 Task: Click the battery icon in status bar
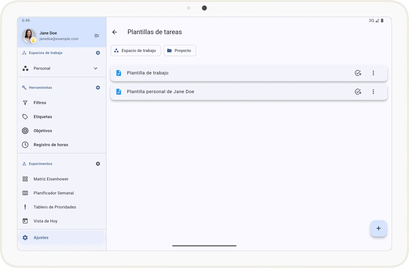(x=382, y=20)
